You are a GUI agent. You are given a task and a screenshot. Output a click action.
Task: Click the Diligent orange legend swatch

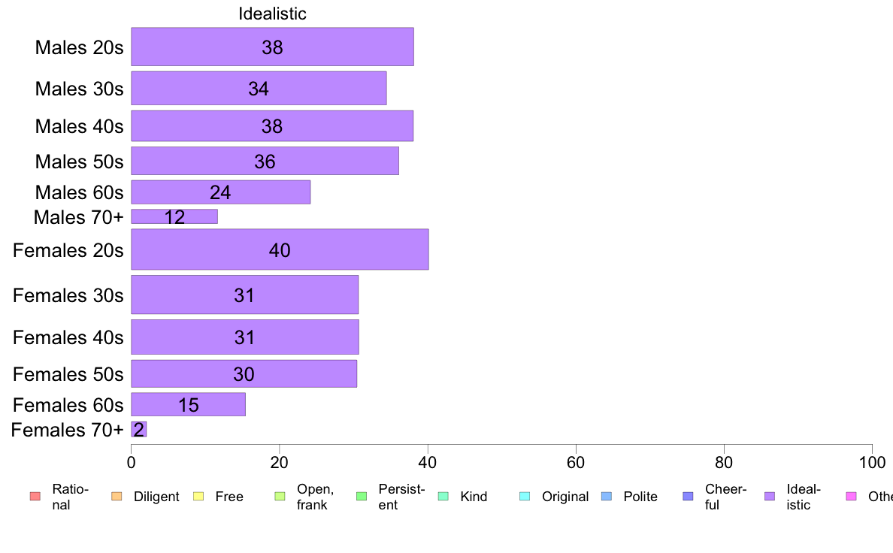[x=117, y=497]
